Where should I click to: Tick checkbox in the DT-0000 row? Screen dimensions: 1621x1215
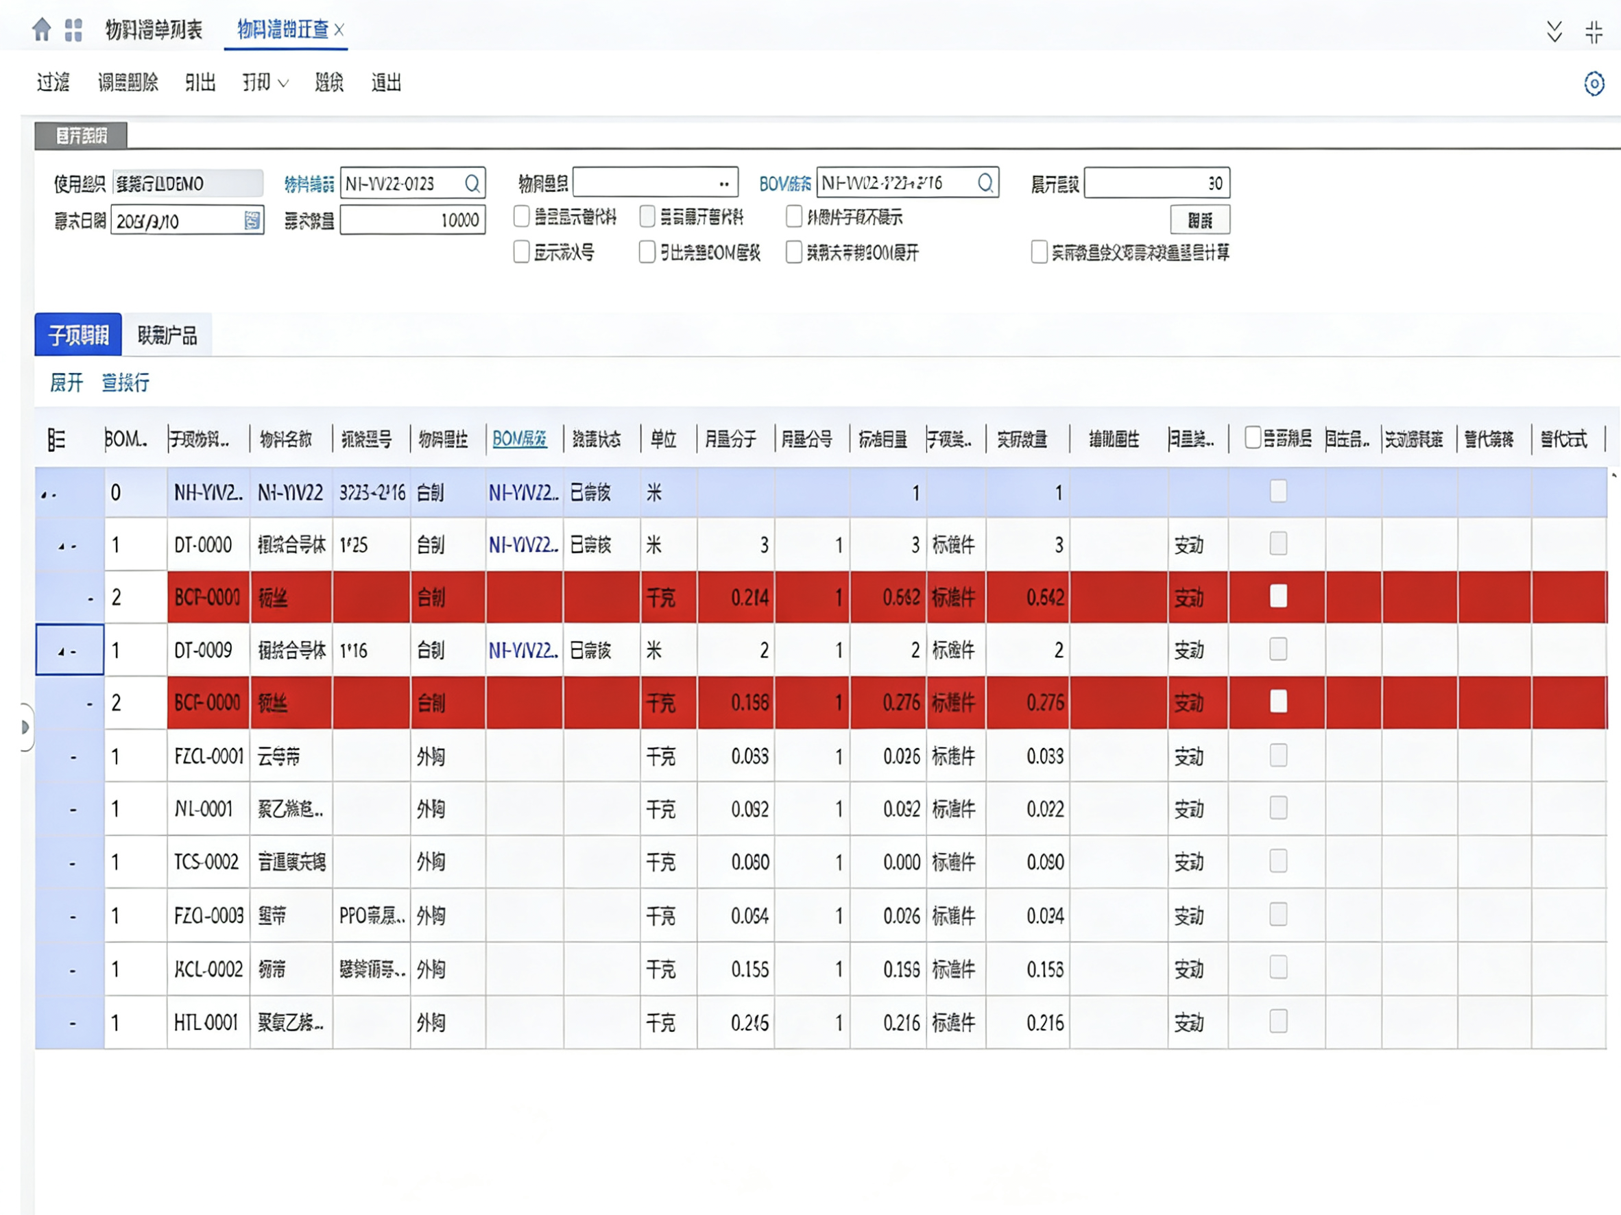(1278, 544)
